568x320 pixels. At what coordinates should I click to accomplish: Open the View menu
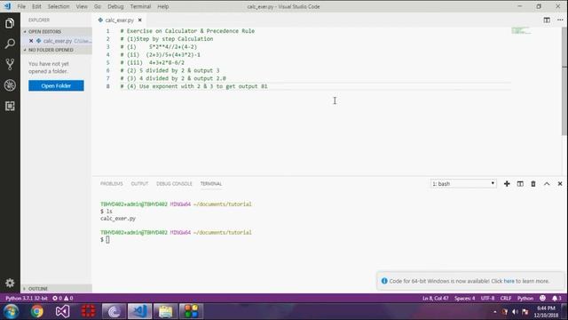pyautogui.click(x=82, y=6)
